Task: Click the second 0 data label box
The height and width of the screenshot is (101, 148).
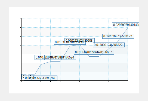Action: [x=31, y=77]
